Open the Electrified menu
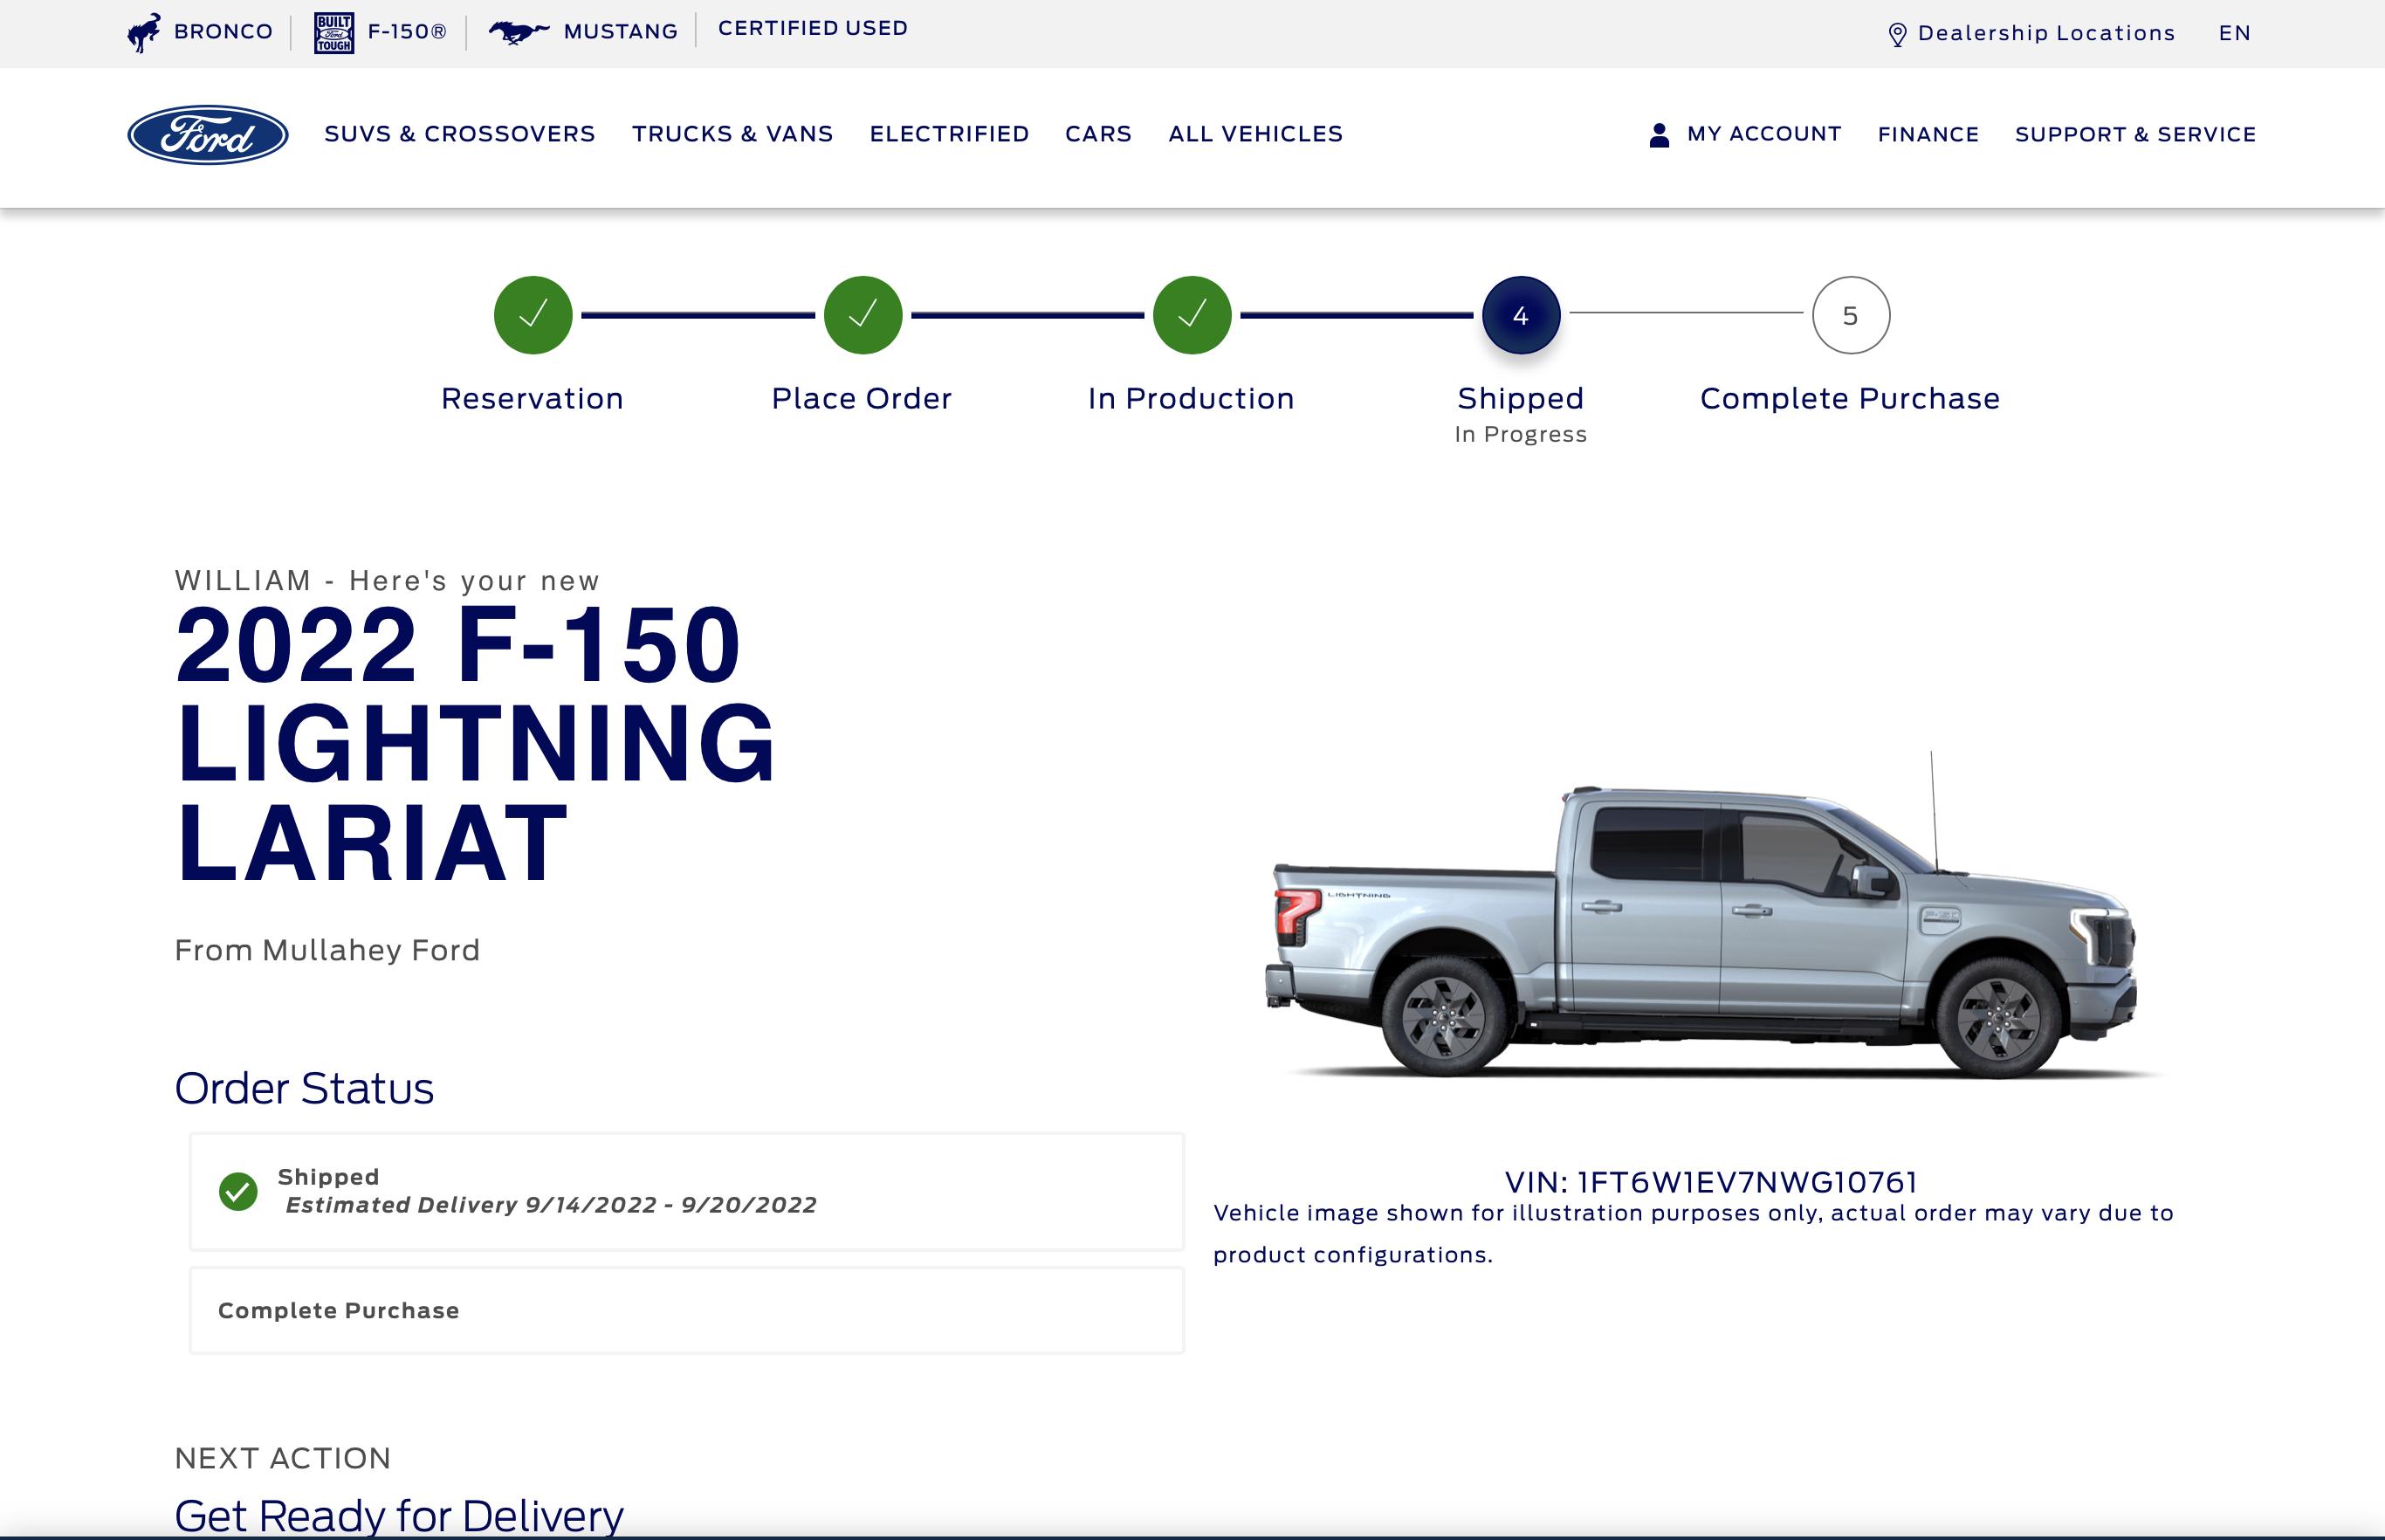 pyautogui.click(x=949, y=134)
